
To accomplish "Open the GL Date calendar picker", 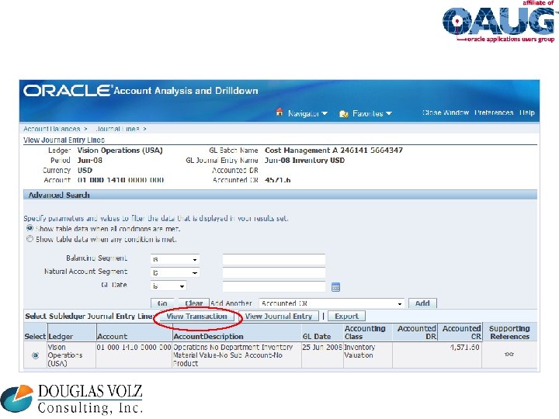I will pyautogui.click(x=335, y=287).
